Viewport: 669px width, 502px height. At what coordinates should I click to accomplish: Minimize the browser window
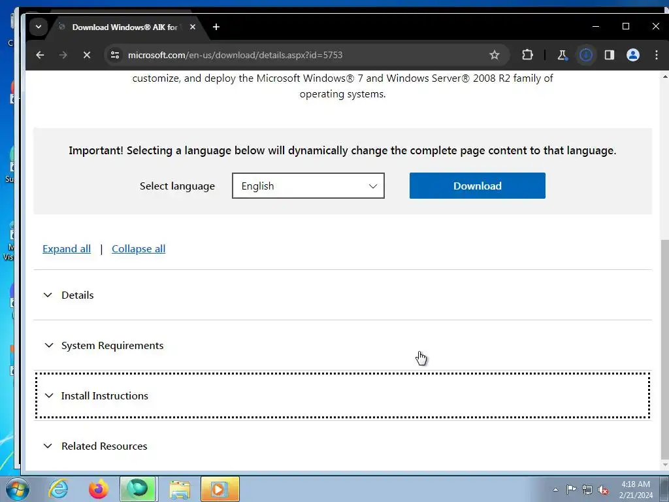[x=596, y=26]
